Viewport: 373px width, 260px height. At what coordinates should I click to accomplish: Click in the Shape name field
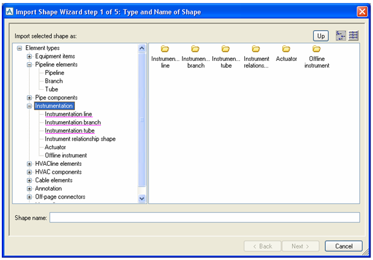[x=204, y=217]
